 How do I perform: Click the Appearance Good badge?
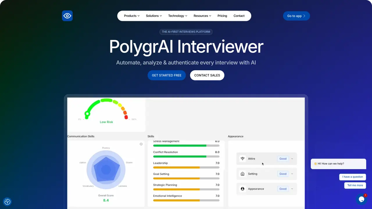(283, 189)
